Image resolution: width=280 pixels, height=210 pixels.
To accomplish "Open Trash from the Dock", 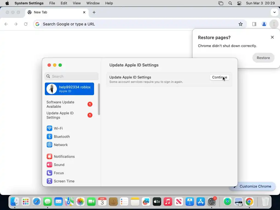I will tap(265, 202).
